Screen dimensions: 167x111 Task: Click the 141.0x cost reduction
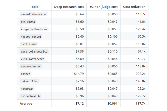(141, 22)
